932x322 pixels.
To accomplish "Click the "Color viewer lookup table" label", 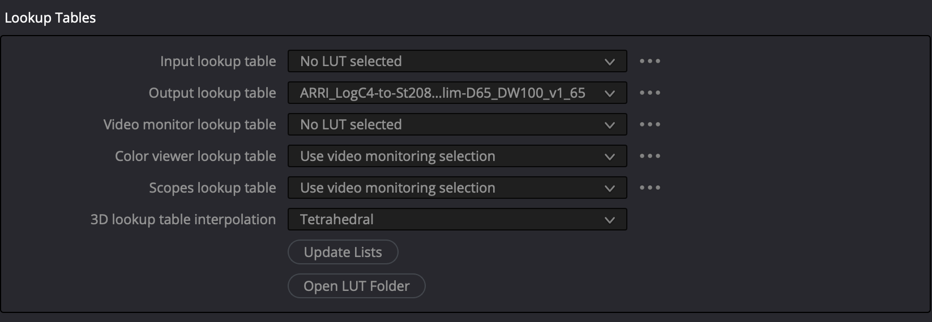I will tap(195, 156).
